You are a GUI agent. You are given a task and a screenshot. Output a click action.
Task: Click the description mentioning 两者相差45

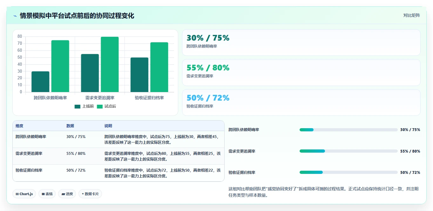pos(163,140)
